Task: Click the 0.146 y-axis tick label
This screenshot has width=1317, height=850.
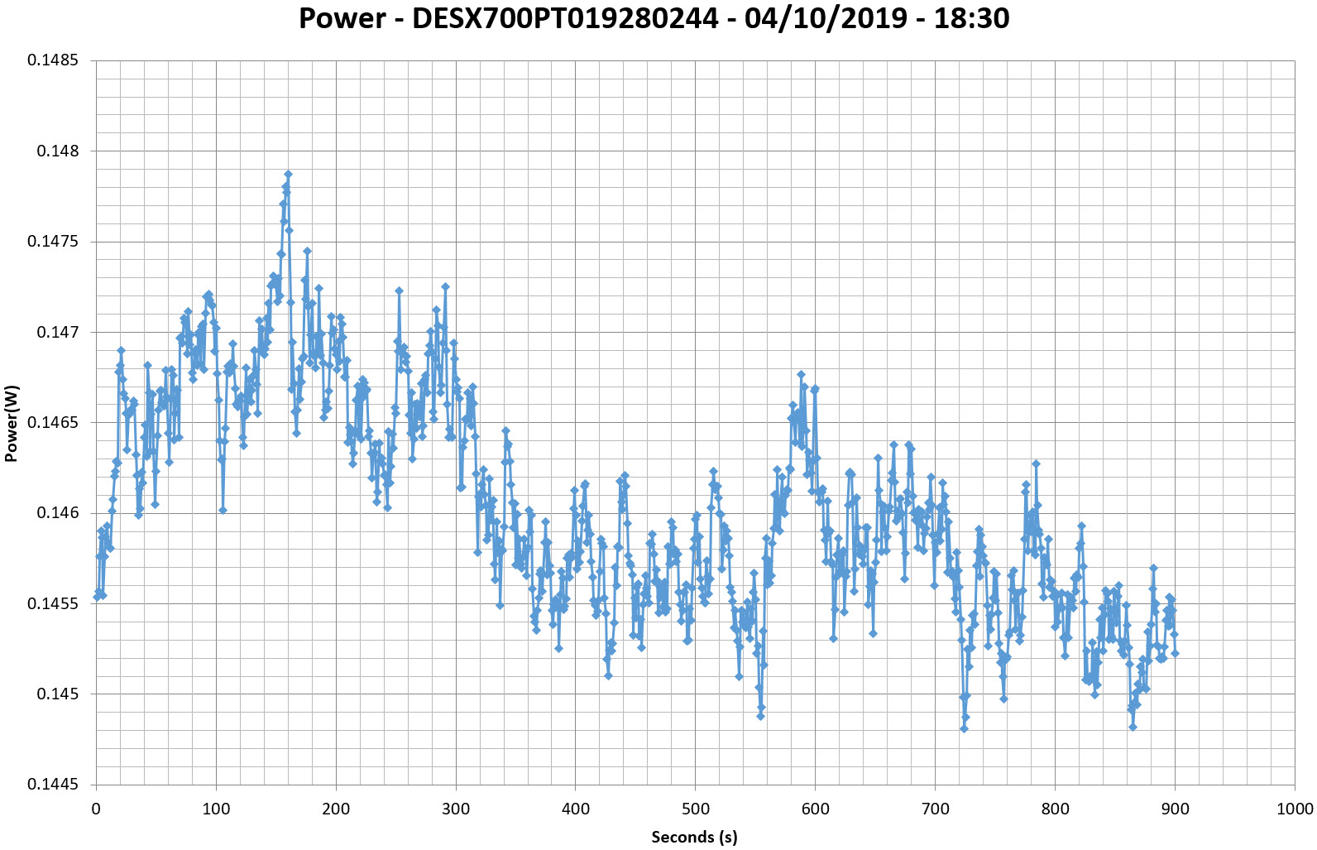Action: [x=58, y=513]
